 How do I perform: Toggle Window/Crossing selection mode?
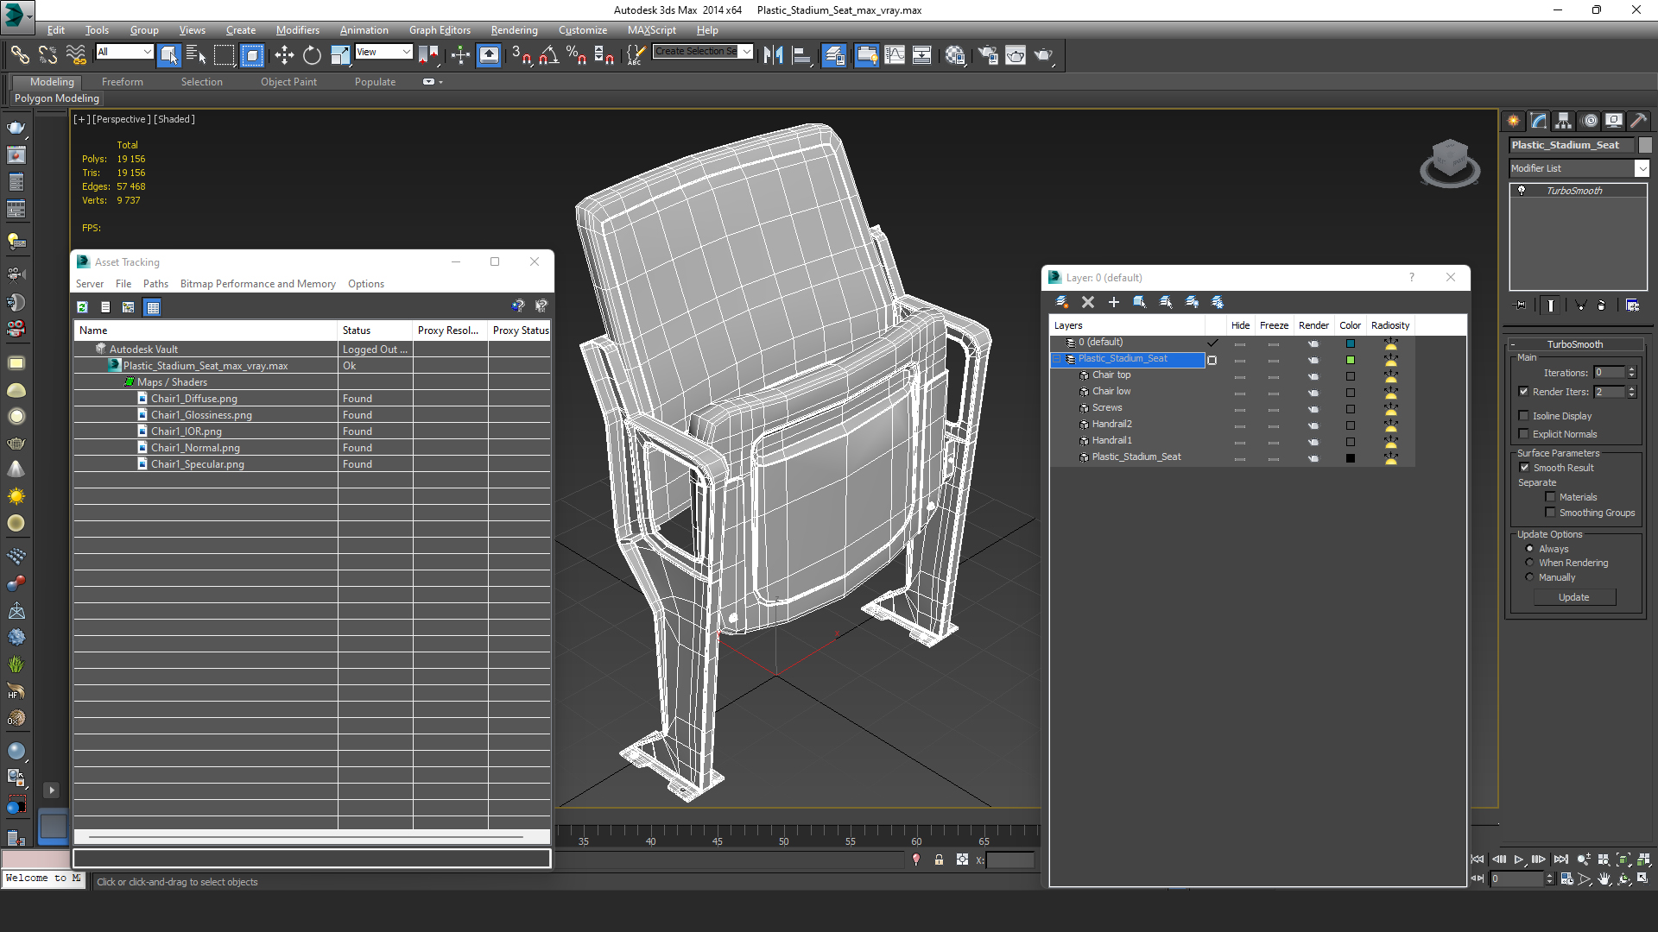(x=252, y=55)
